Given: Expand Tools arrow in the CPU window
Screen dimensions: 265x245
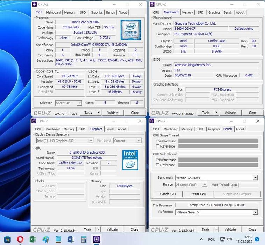Looking at the screenshot, I should click(x=99, y=113).
